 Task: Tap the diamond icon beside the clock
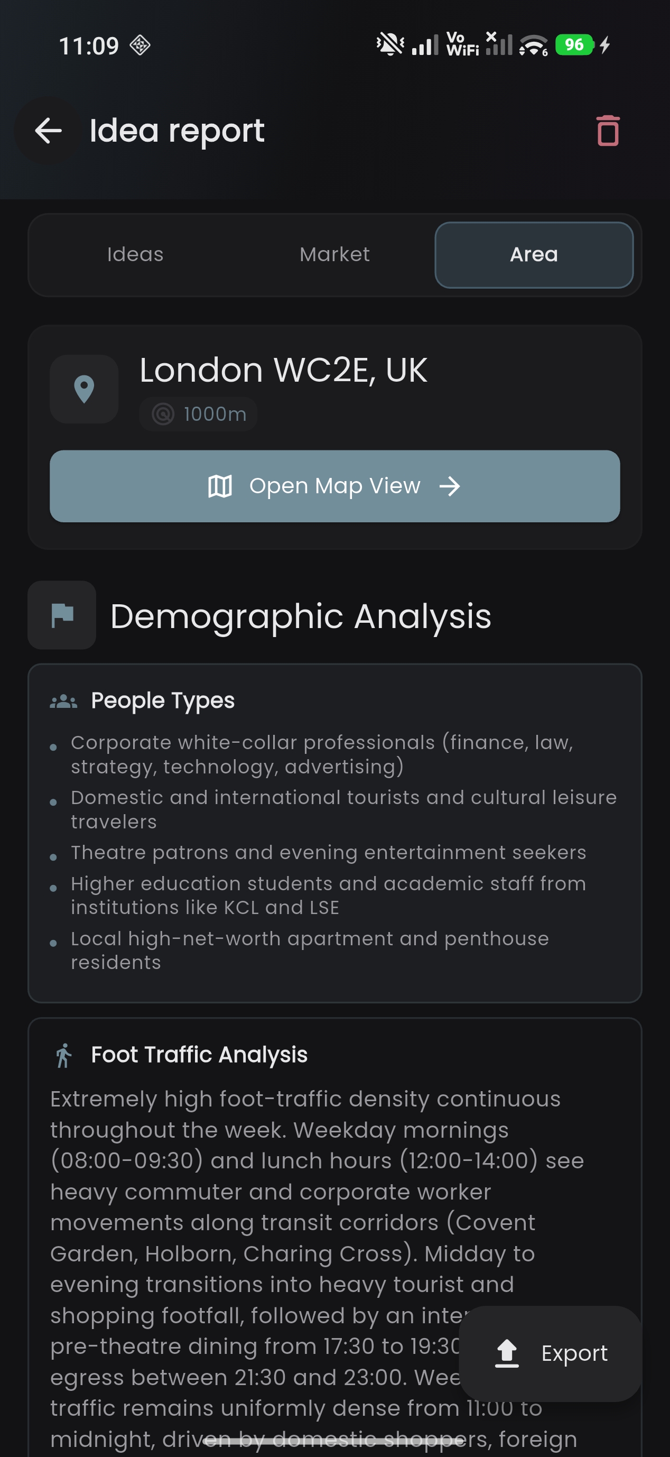point(139,45)
